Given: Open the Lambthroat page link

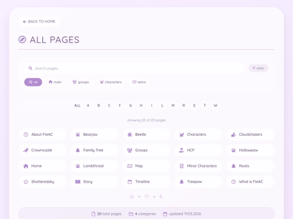Looking at the screenshot, I should tap(94, 166).
